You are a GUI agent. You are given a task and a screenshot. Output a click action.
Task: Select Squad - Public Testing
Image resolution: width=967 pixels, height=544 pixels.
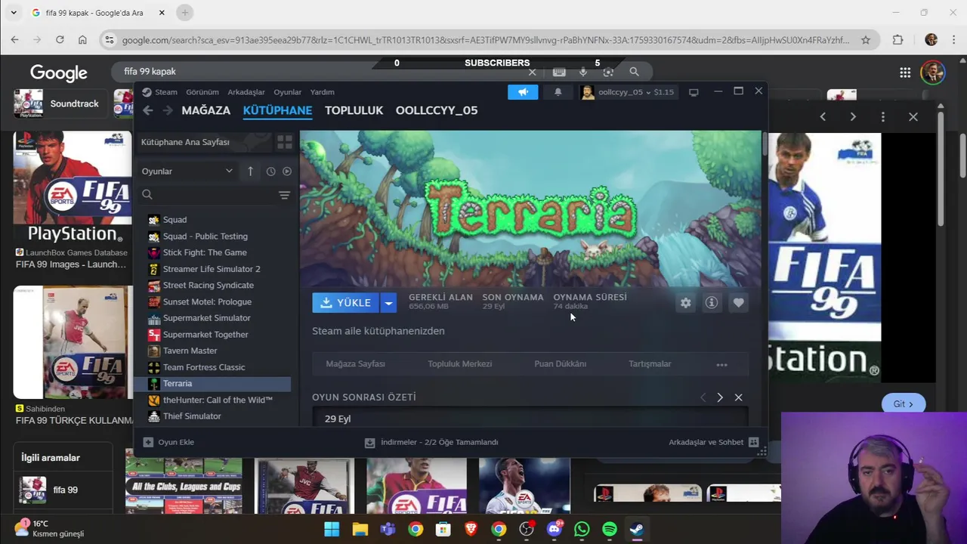(215, 236)
